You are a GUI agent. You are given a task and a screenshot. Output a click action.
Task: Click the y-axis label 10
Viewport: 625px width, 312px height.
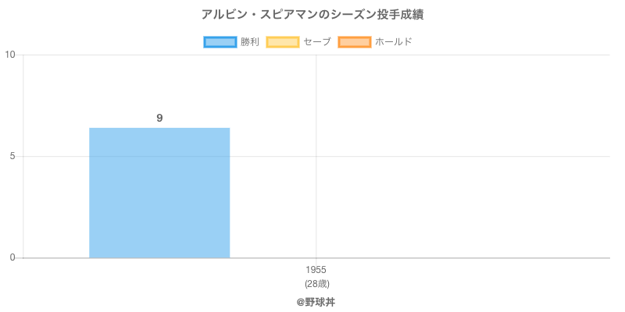pyautogui.click(x=11, y=55)
